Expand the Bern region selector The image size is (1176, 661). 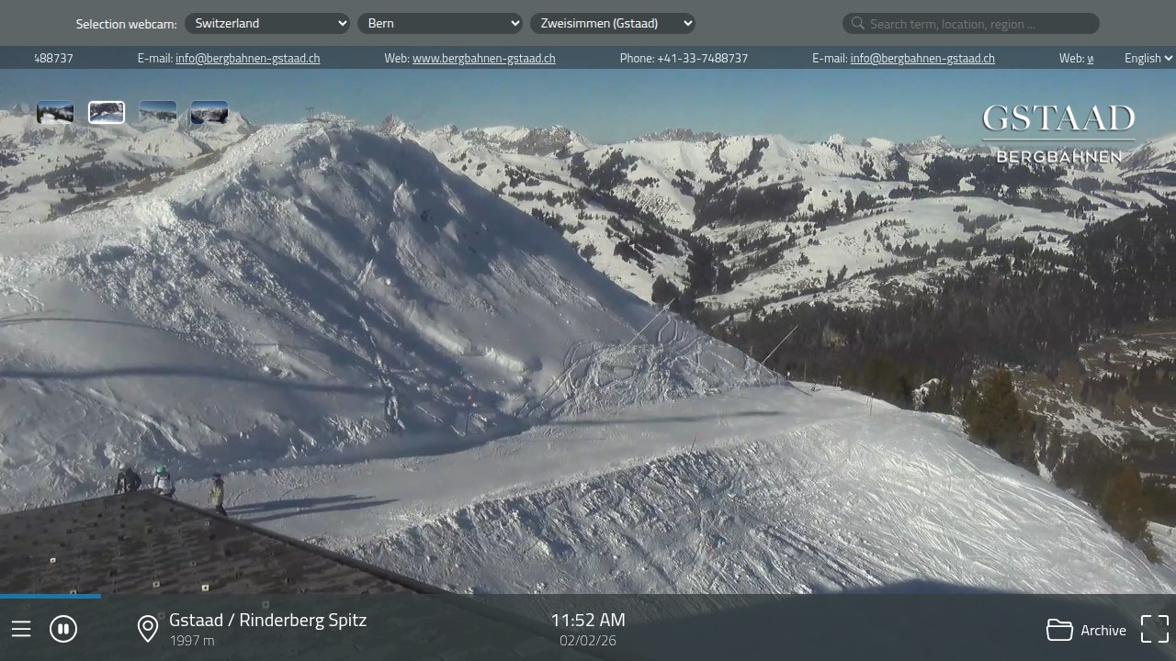tap(440, 23)
